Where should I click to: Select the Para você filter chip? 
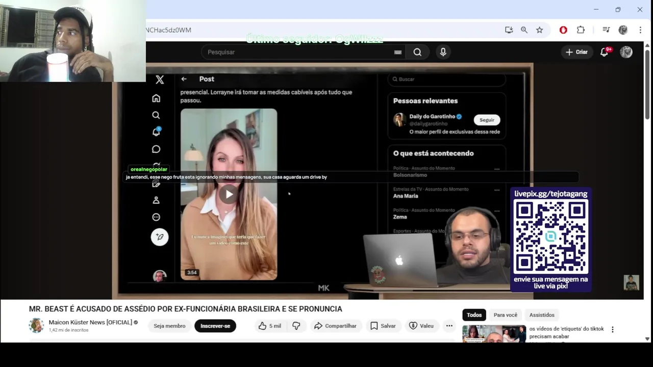(x=505, y=315)
